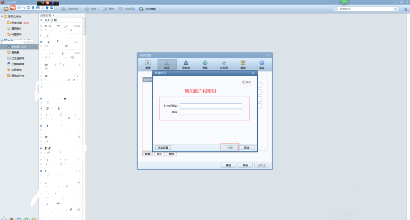
Task: Collapse the Today mail group
Action: tap(41, 20)
